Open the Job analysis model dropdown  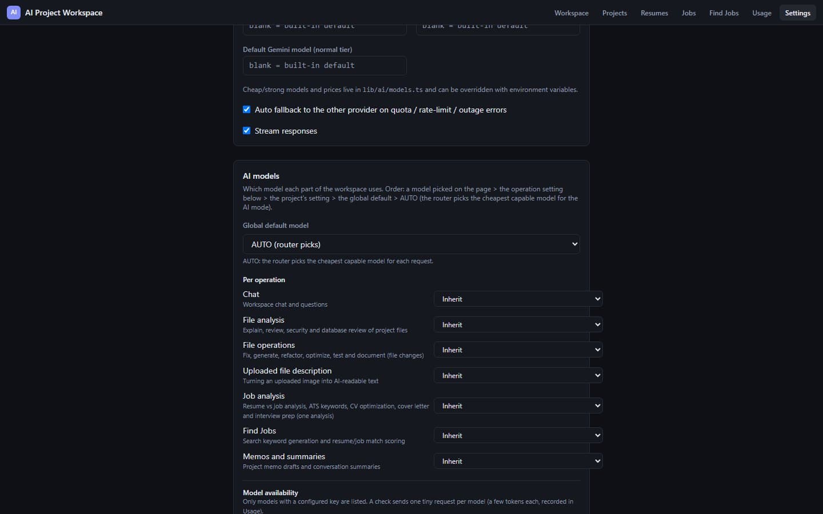pyautogui.click(x=518, y=405)
